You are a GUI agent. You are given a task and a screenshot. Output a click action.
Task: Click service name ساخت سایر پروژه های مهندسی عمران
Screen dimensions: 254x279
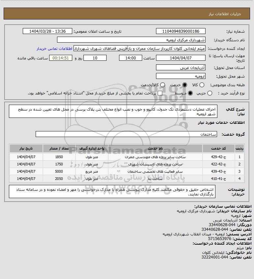(x=155, y=157)
